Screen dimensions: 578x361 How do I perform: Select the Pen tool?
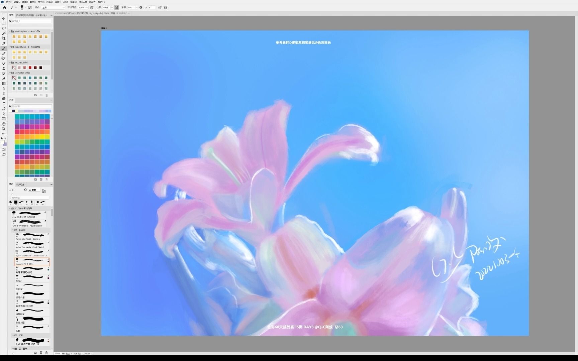click(4, 109)
